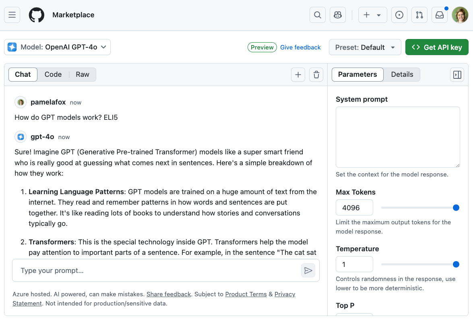Expand the create-new dropdown caret
The width and height of the screenshot is (473, 320).
(x=378, y=15)
